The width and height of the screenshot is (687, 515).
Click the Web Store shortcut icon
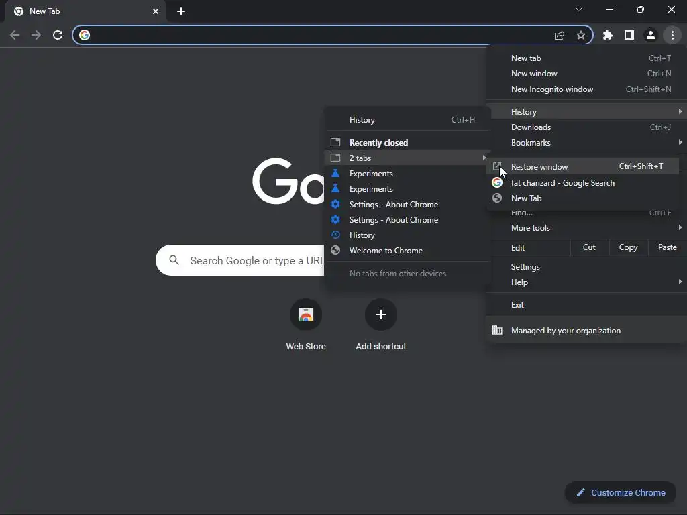(306, 314)
